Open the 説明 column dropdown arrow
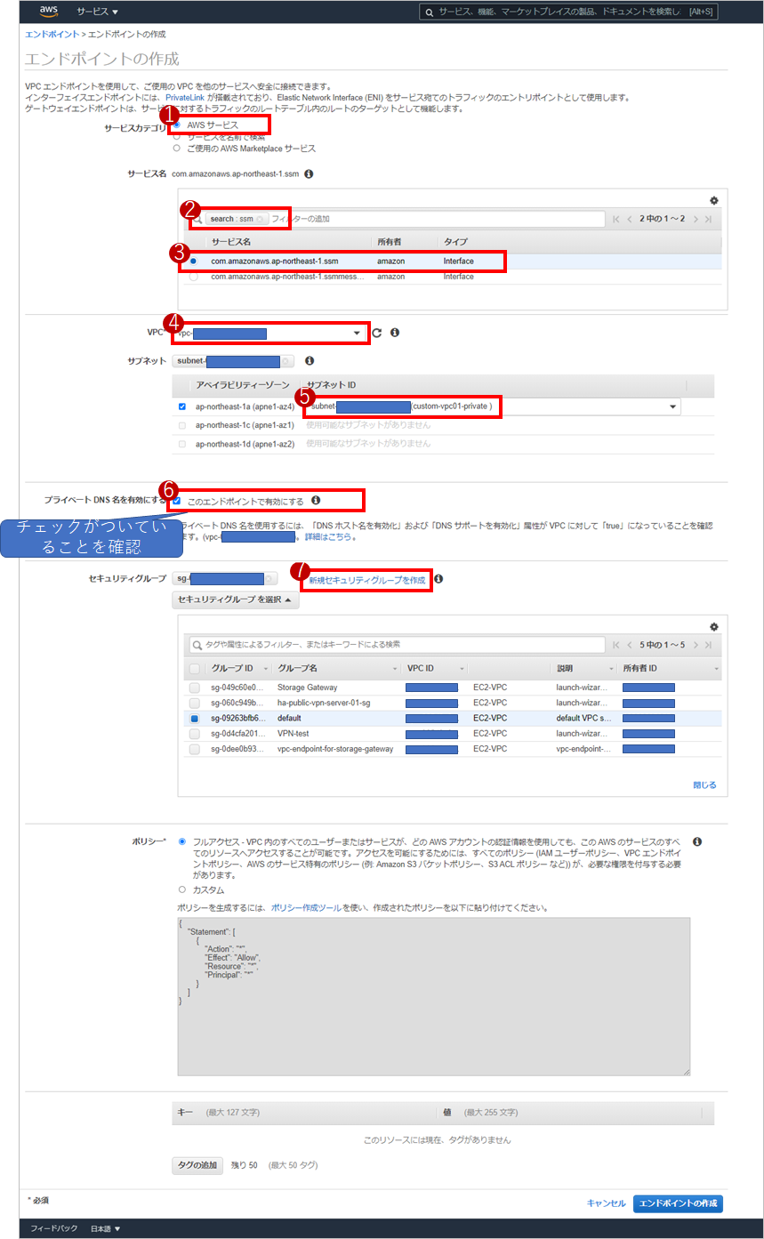Screen dimensions: 764x1239 [x=612, y=669]
